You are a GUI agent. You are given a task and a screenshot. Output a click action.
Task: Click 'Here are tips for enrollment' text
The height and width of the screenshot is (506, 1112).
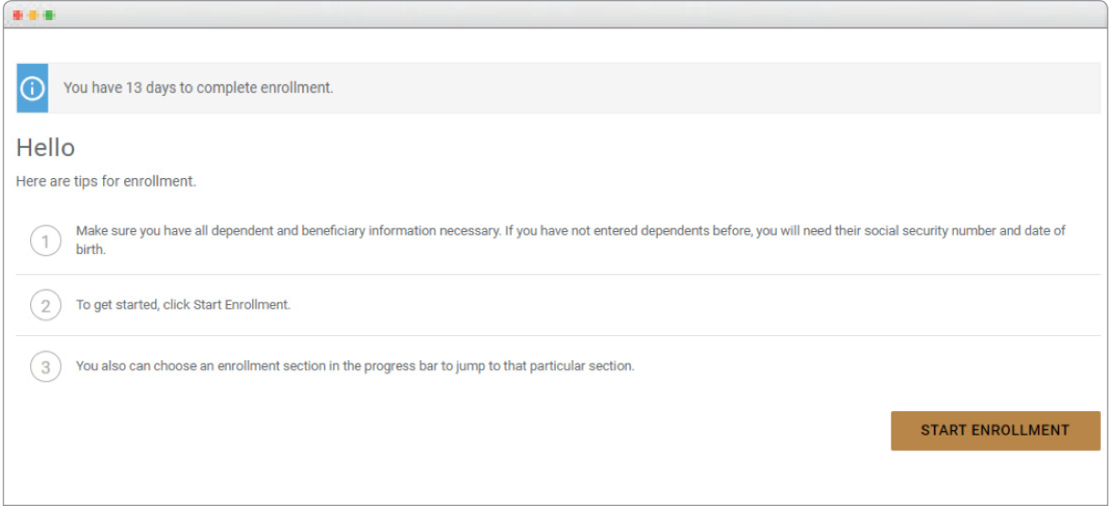click(106, 182)
